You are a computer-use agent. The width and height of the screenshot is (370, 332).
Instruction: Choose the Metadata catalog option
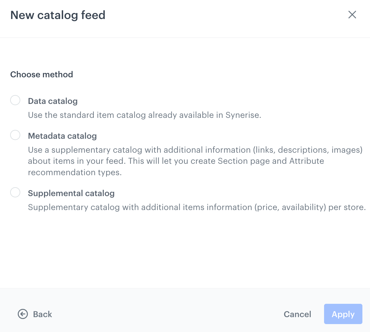click(15, 135)
